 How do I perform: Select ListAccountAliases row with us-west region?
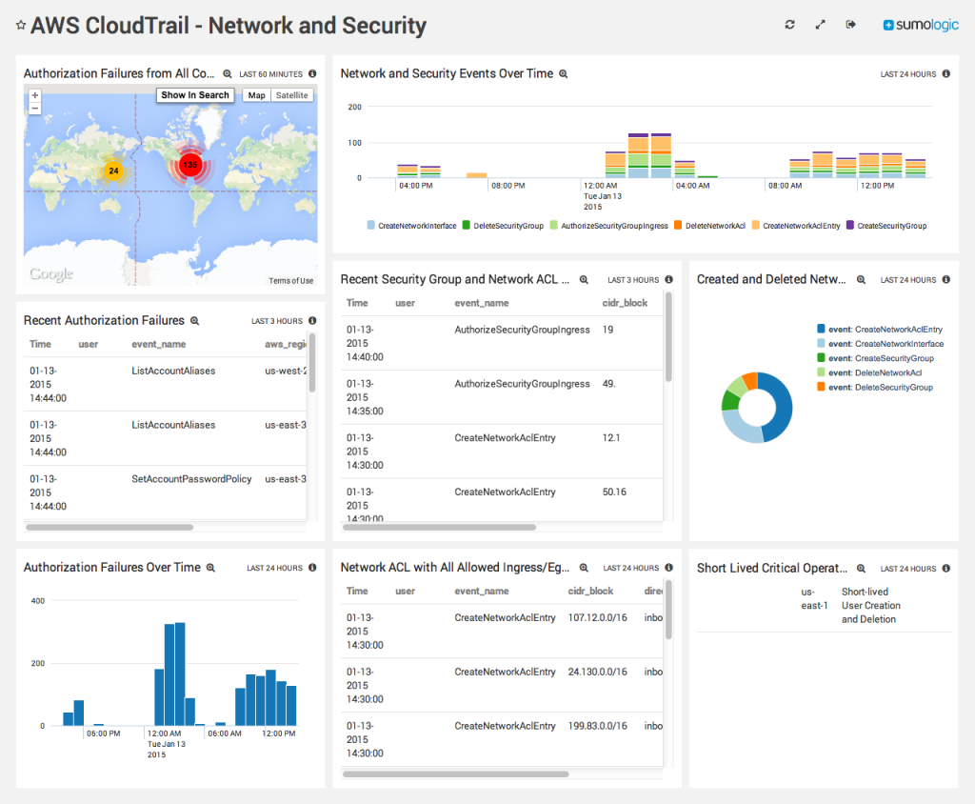pos(165,384)
